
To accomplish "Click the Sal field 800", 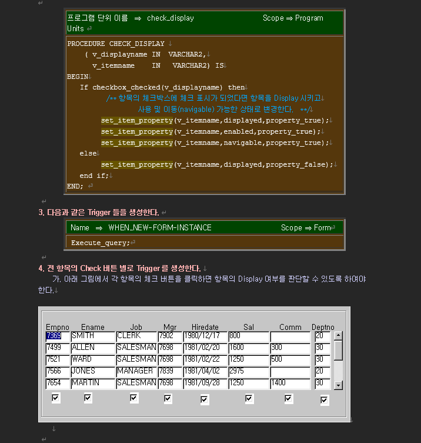I will [249, 336].
